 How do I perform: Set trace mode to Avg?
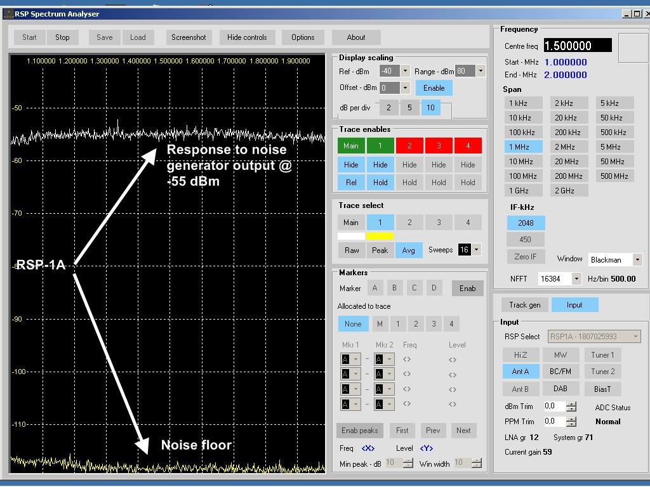pyautogui.click(x=408, y=250)
